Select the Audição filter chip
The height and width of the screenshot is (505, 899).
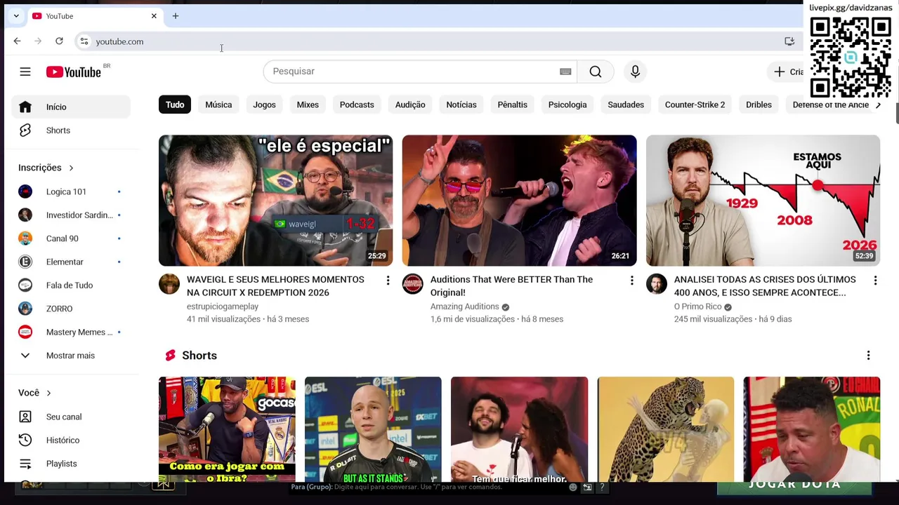tap(410, 105)
